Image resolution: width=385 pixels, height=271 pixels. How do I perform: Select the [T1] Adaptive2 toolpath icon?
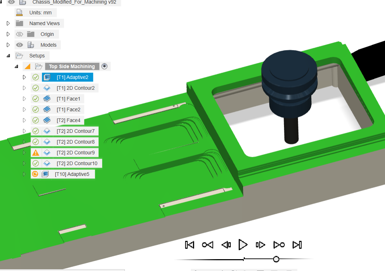[x=47, y=77]
